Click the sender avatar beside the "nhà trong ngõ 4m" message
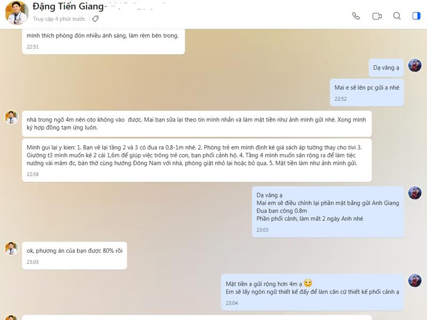 click(11, 117)
